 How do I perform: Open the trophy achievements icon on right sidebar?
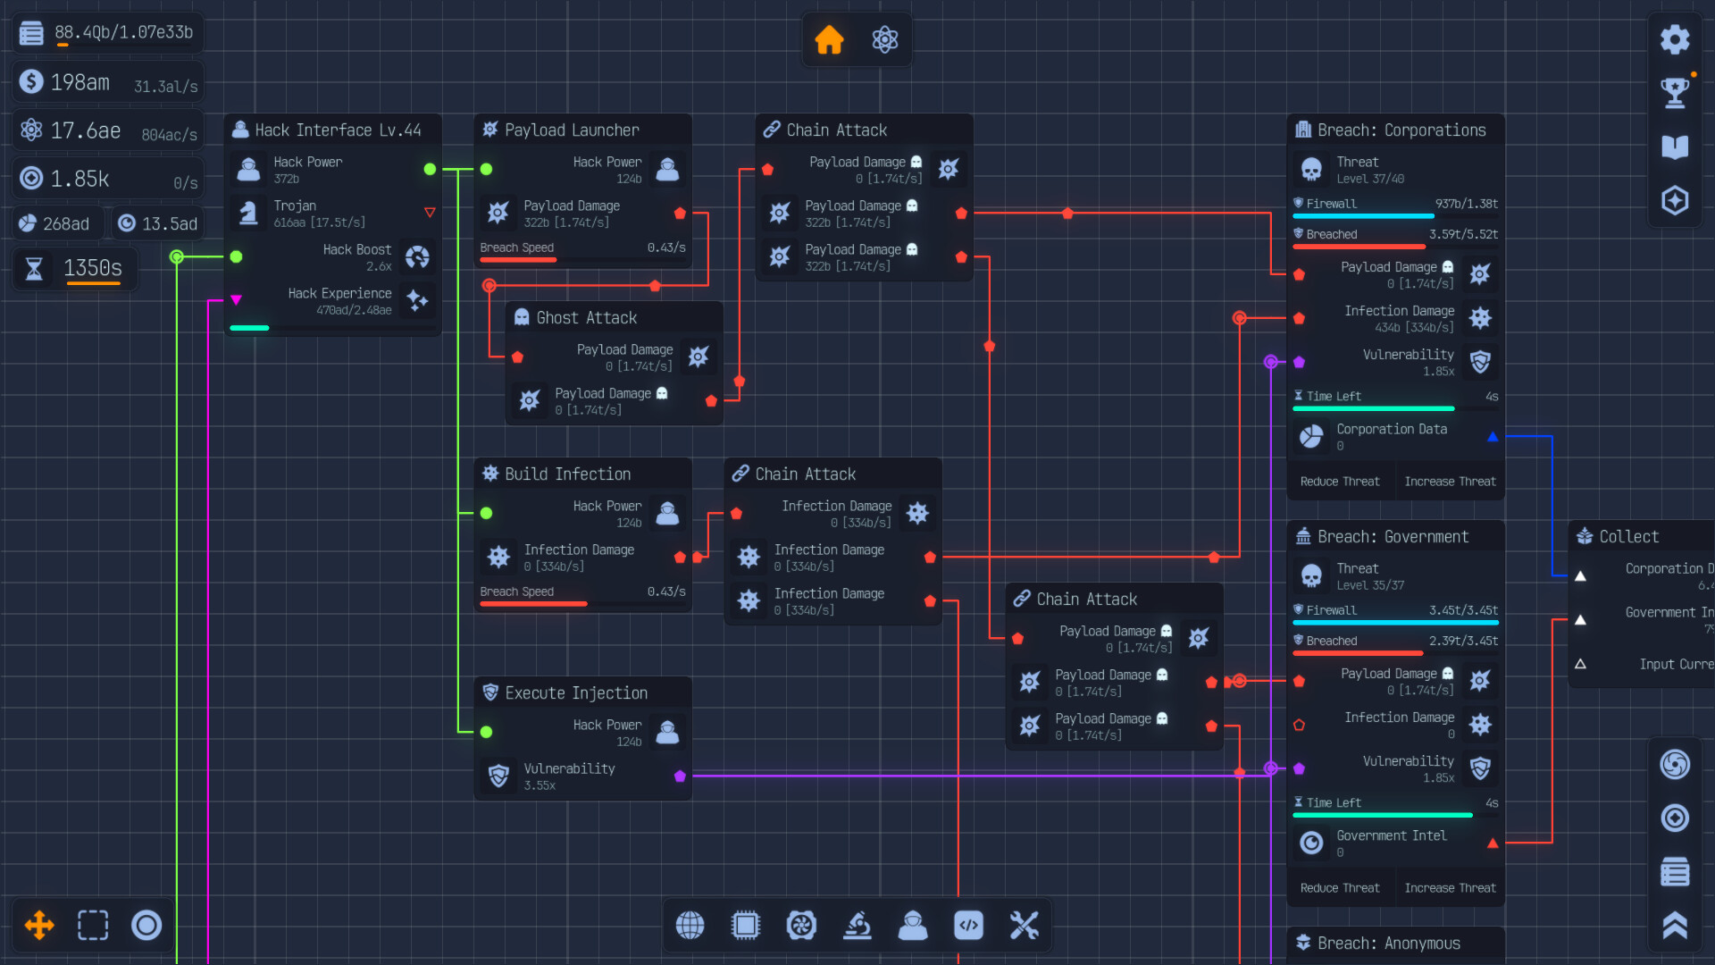tap(1676, 93)
